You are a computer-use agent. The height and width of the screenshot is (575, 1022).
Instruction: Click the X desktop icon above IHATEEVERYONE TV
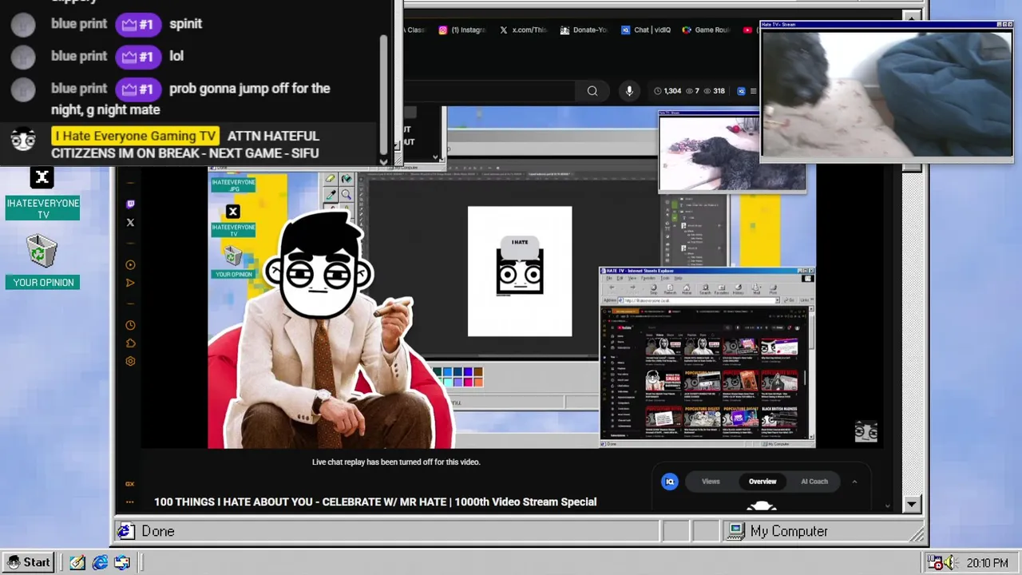pyautogui.click(x=42, y=177)
